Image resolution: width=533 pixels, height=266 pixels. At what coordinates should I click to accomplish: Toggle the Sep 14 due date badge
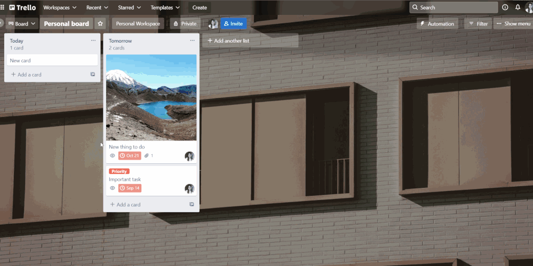click(130, 188)
